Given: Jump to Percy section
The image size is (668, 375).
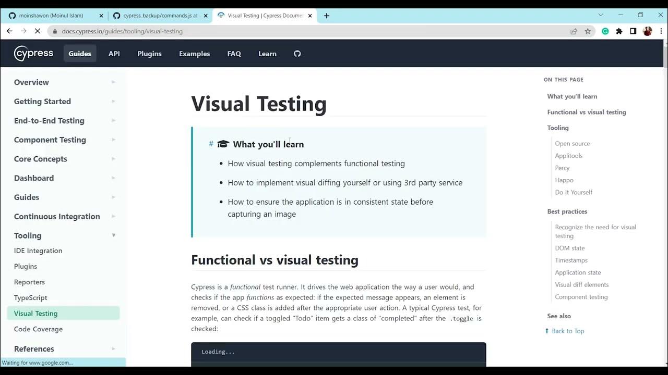Looking at the screenshot, I should point(562,168).
